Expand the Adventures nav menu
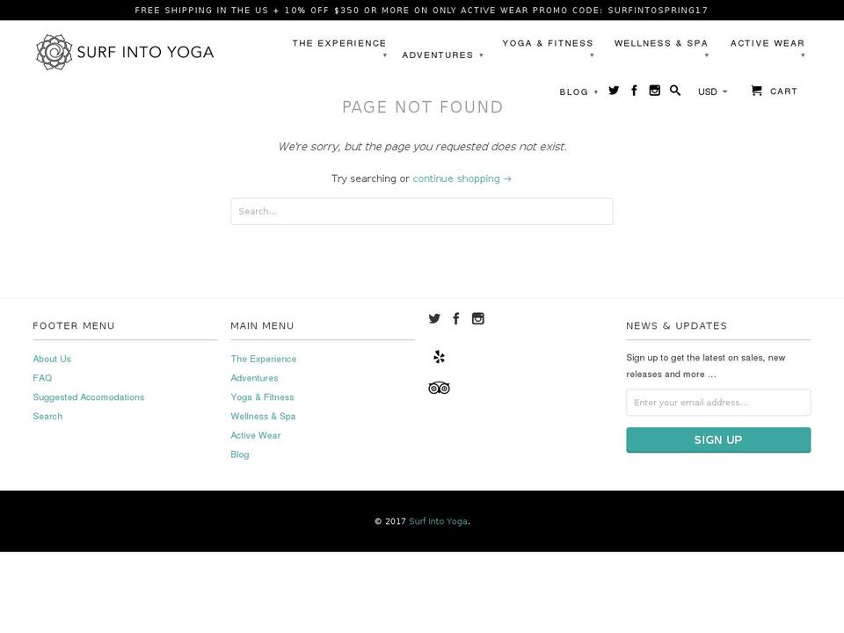The height and width of the screenshot is (633, 844). 442,55
